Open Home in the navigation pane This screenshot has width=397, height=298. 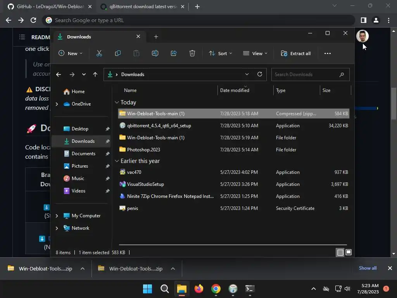(74, 92)
